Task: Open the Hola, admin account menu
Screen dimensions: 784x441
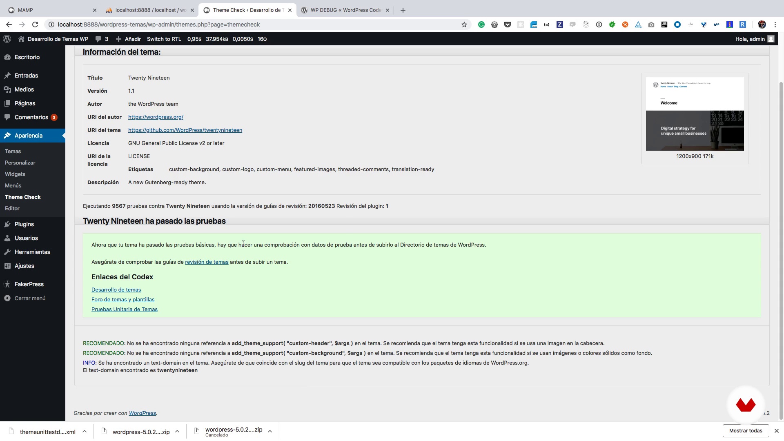Action: coord(755,39)
